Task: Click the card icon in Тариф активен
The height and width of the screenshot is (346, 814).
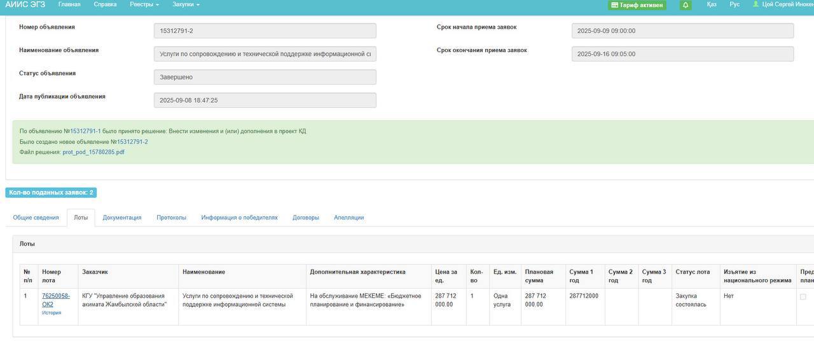Action: pos(614,5)
